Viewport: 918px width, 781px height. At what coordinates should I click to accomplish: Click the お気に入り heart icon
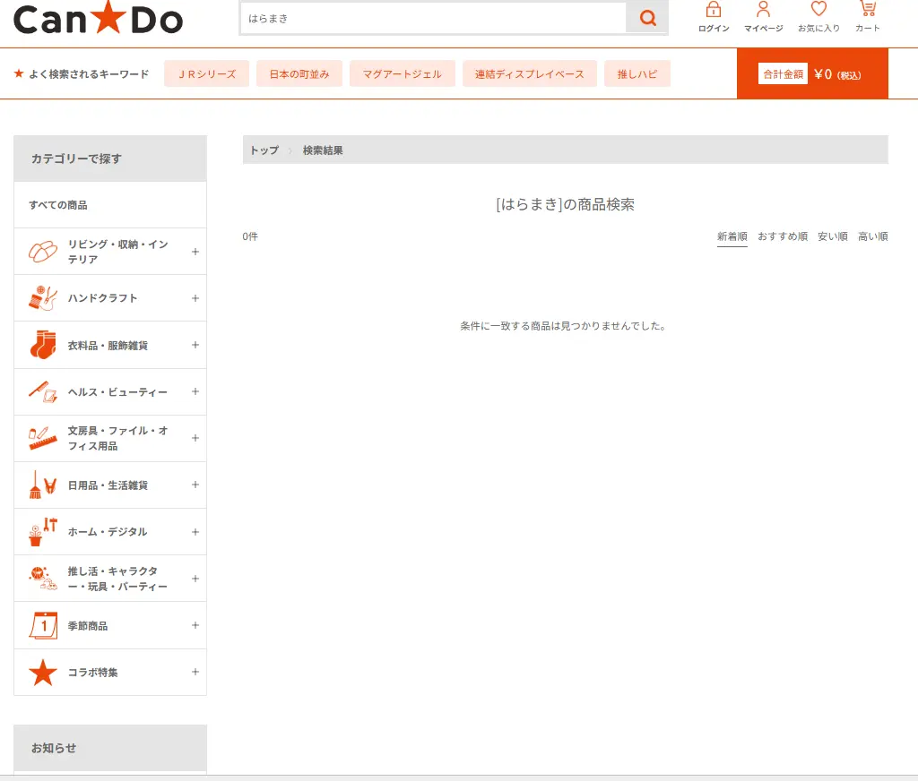[818, 10]
